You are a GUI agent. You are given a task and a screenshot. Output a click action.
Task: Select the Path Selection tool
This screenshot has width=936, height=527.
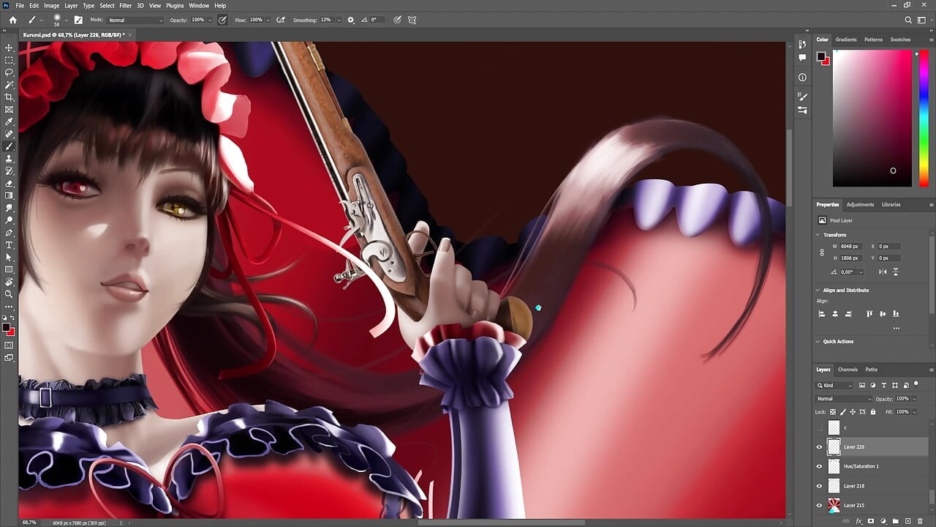(x=10, y=257)
